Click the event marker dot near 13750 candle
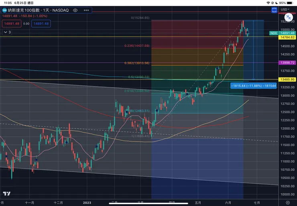Image resolution: width=297 pixels, height=206 pixels. [218, 68]
